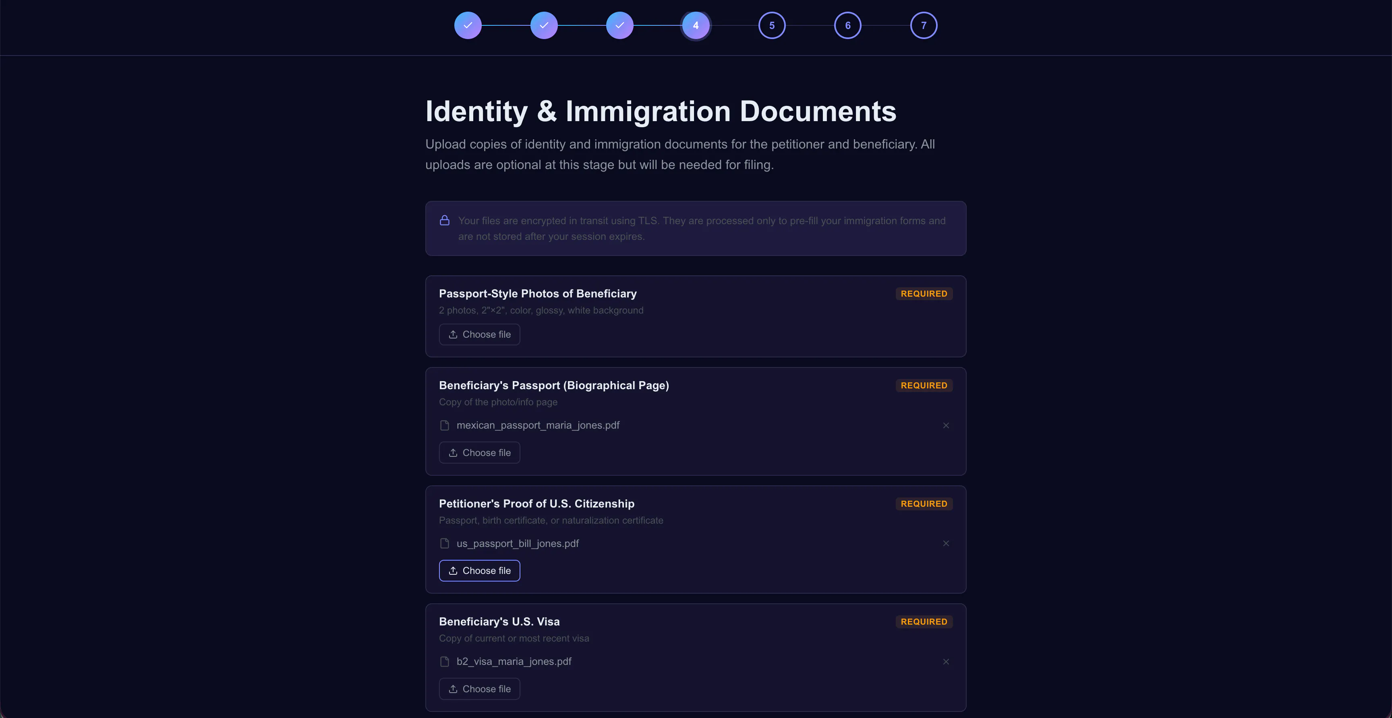Click REQUIRED badge on Passport-Style Photos card
This screenshot has width=1392, height=718.
(924, 294)
